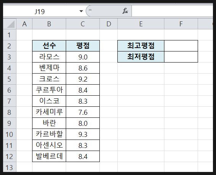Select row 9 header
The width and height of the screenshot is (216, 175).
[10, 123]
